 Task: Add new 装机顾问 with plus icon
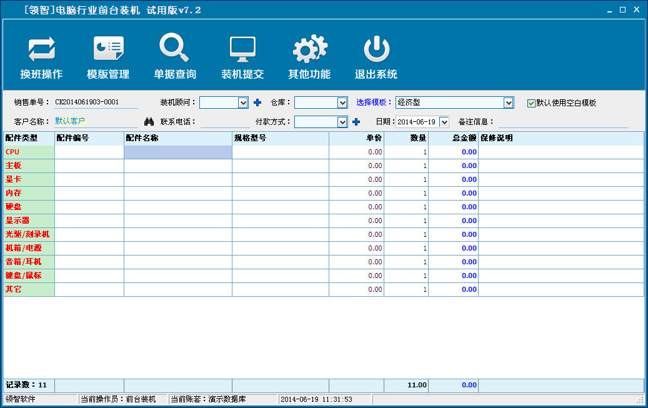[x=257, y=102]
